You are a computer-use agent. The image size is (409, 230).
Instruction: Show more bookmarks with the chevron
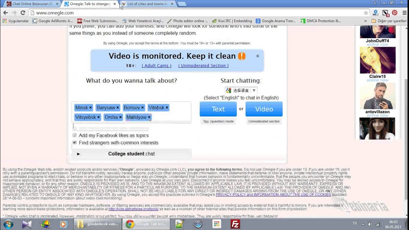tap(366, 21)
